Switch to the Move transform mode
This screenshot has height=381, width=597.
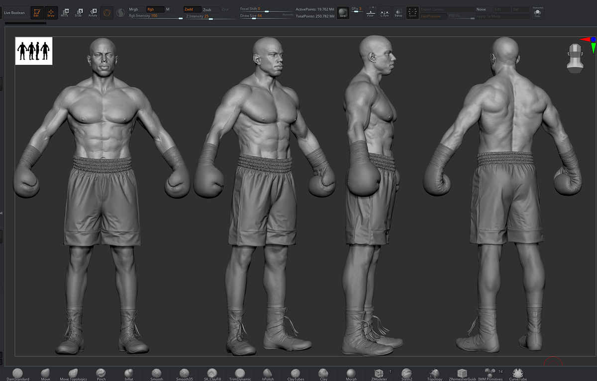(65, 12)
